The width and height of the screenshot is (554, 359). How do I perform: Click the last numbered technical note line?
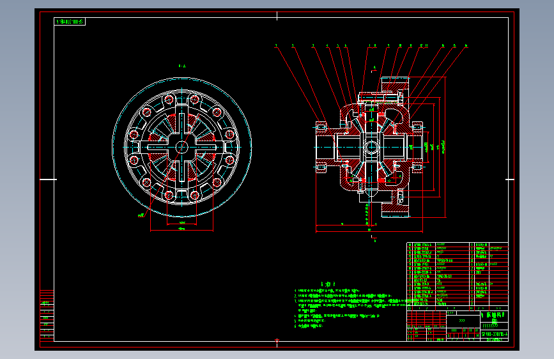pyautogui.click(x=309, y=326)
